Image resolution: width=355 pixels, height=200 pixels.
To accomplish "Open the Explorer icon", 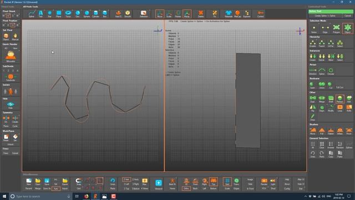I will tap(247, 13).
